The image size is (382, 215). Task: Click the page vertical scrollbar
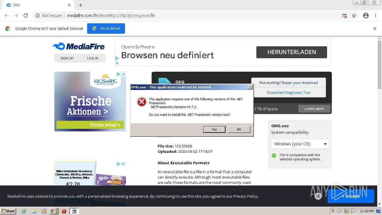(x=380, y=64)
